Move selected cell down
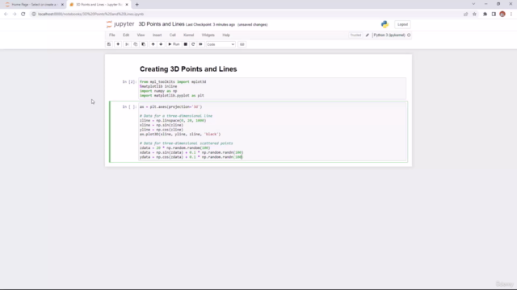The width and height of the screenshot is (517, 290). click(161, 44)
